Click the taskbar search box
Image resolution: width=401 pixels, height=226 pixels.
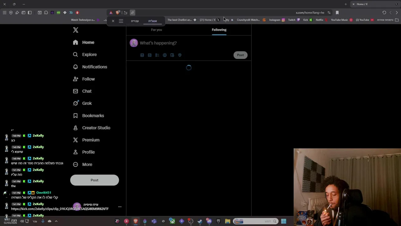[255, 221]
